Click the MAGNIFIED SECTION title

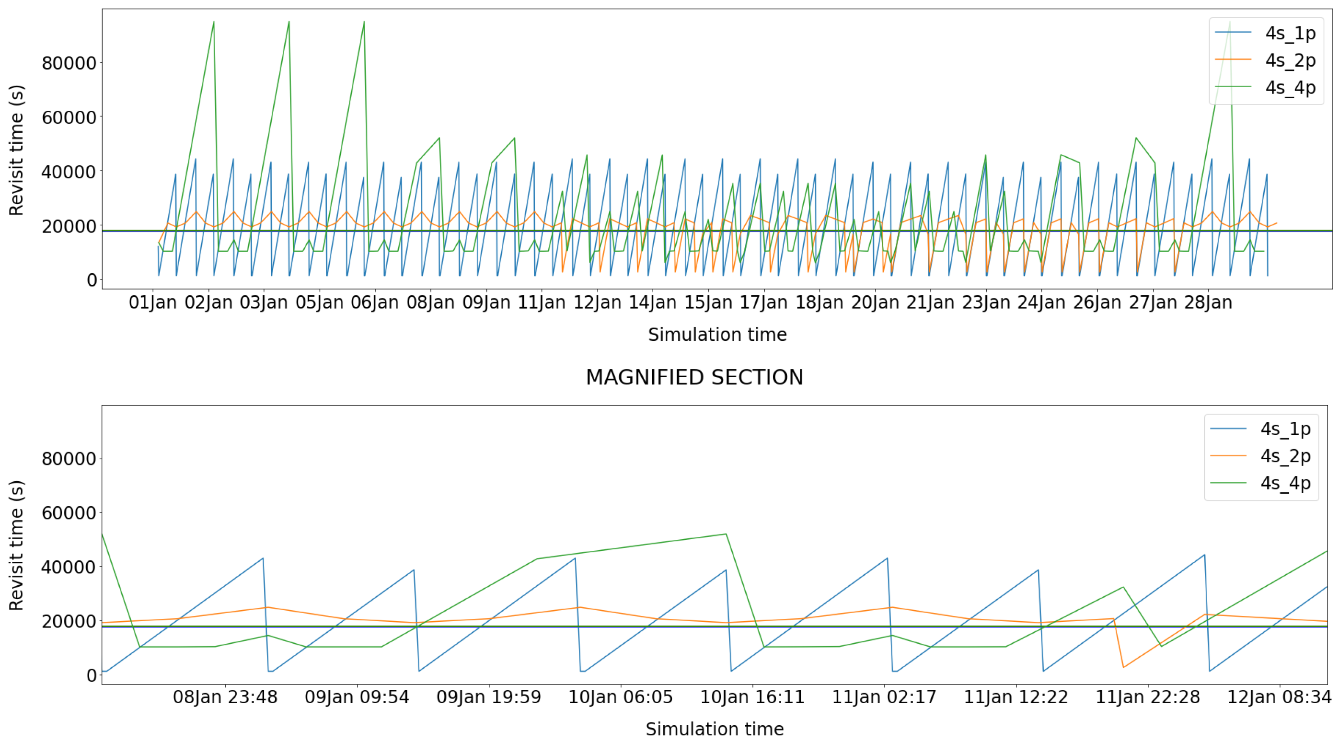694,377
